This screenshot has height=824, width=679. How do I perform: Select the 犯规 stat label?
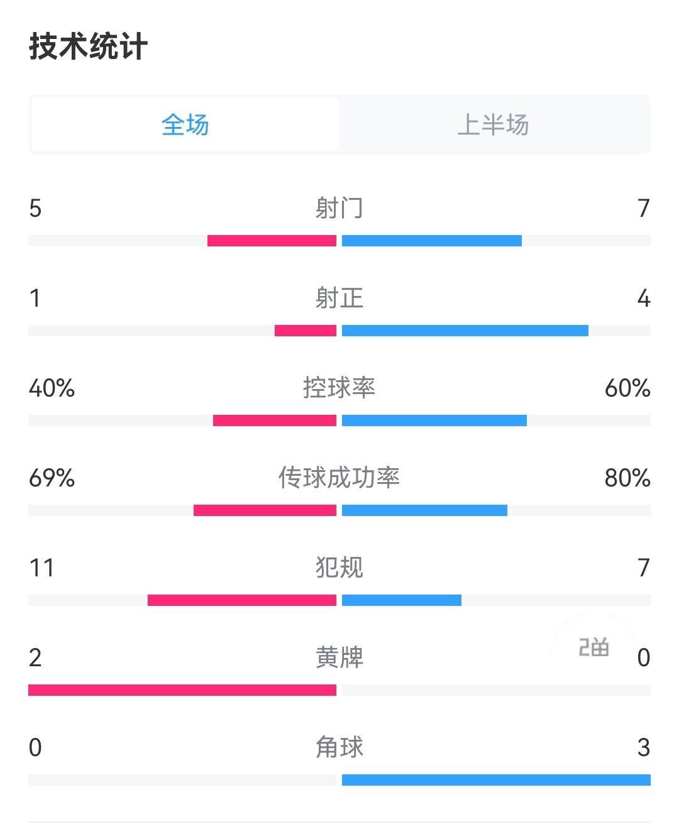pos(339,568)
